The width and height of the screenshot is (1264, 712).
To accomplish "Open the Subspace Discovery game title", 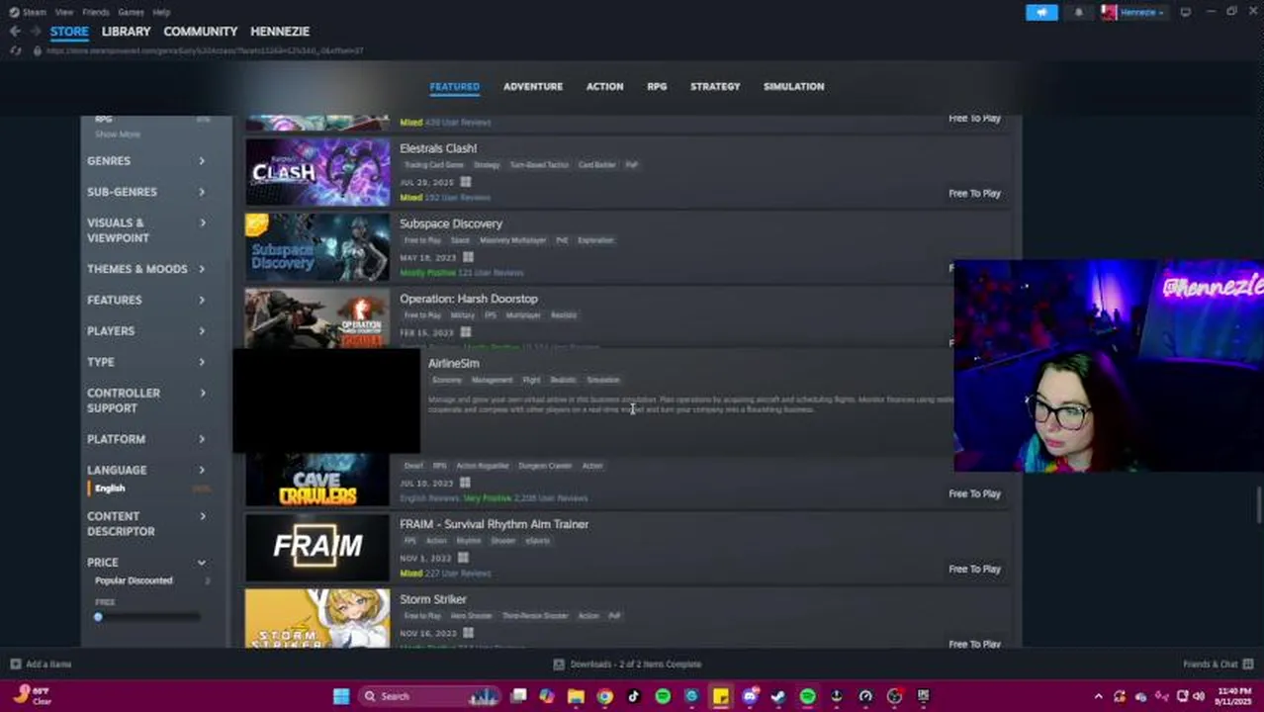I will [x=451, y=223].
